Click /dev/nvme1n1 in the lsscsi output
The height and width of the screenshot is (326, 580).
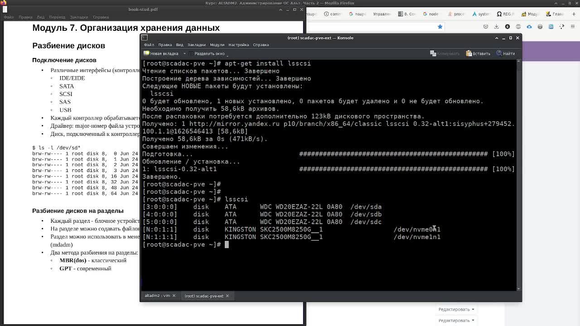coord(417,237)
